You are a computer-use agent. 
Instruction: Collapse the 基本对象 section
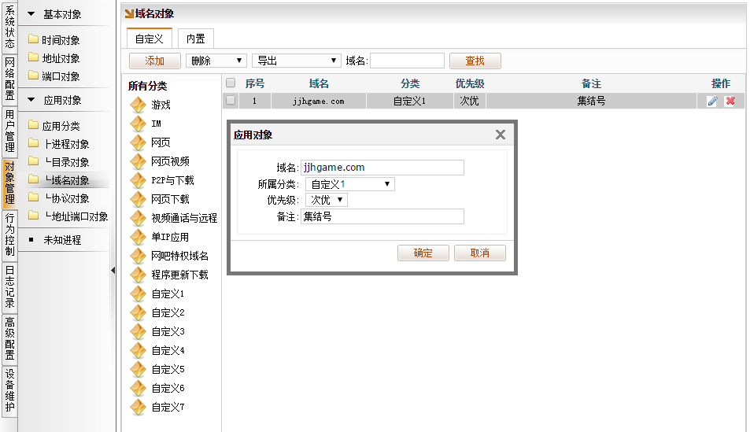pyautogui.click(x=31, y=14)
